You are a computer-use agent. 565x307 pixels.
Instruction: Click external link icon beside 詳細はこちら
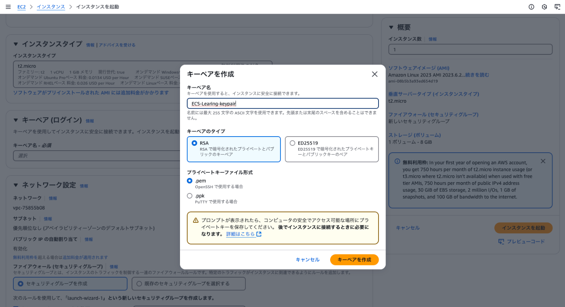259,234
